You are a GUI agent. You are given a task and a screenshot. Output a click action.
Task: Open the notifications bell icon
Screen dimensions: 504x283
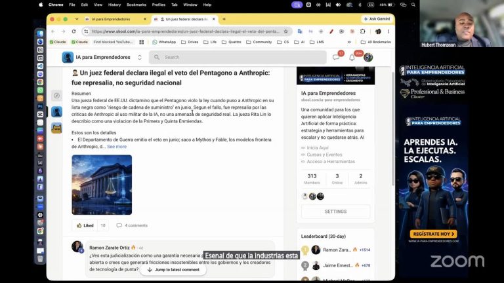352,58
